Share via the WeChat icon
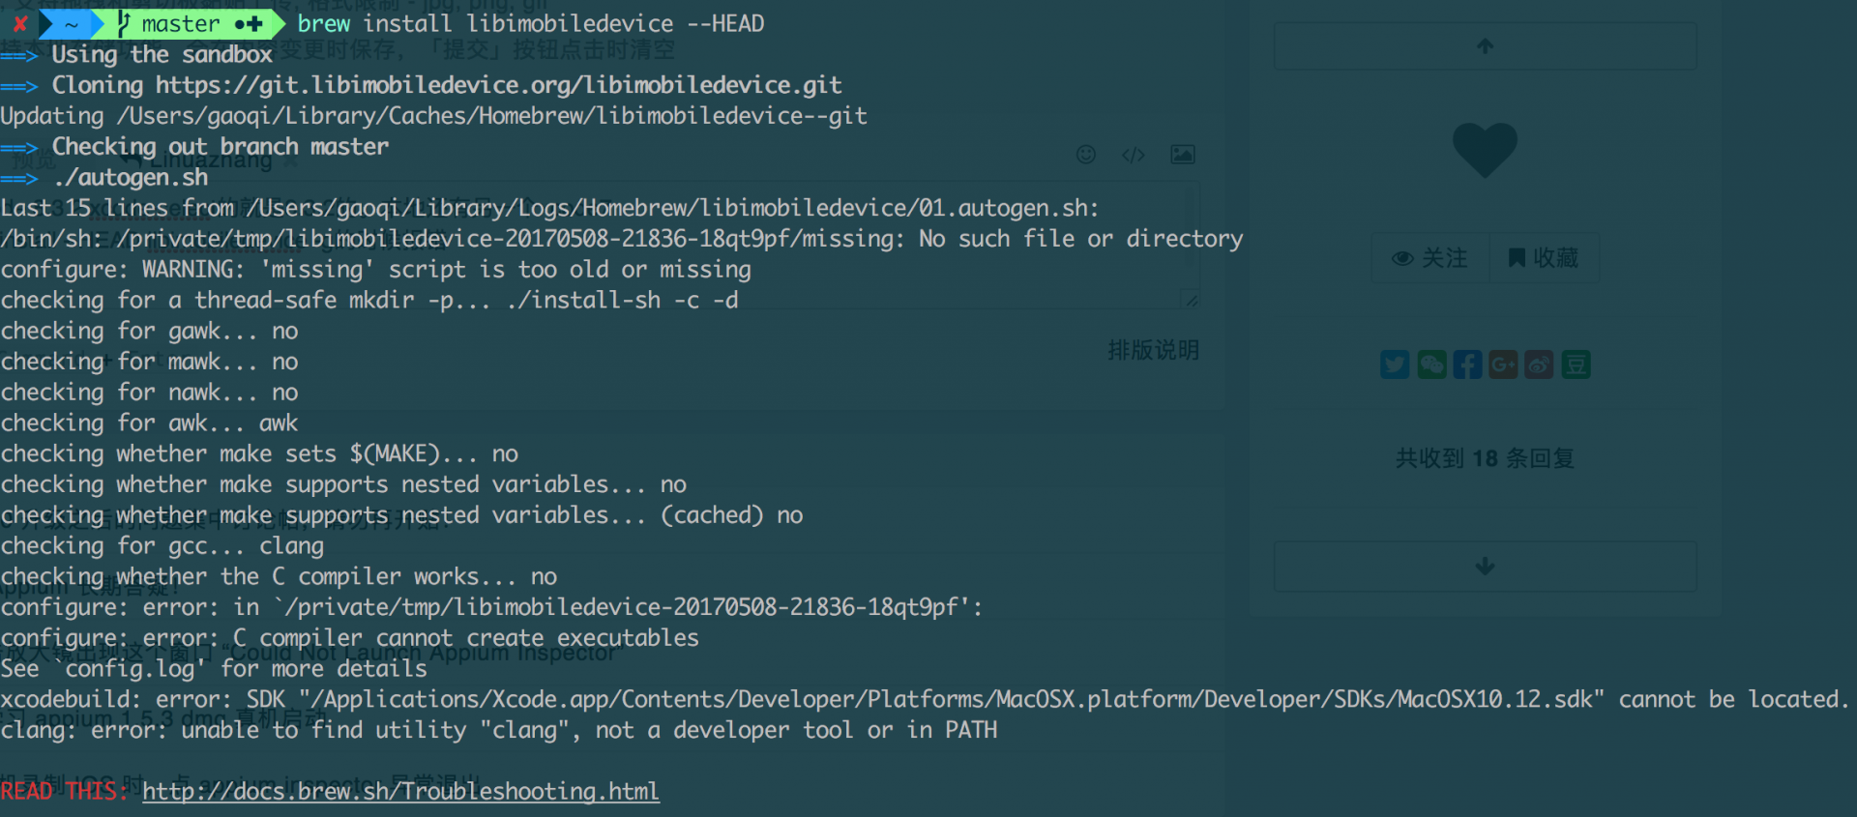Viewport: 1857px width, 817px height. click(x=1431, y=365)
